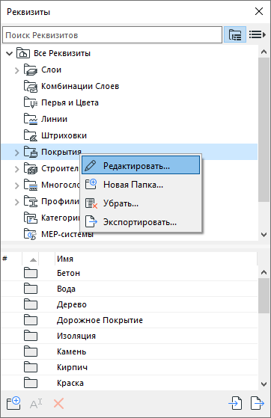Click the list pane scroll up arrow
The width and height of the screenshot is (271, 418).
tap(264, 272)
